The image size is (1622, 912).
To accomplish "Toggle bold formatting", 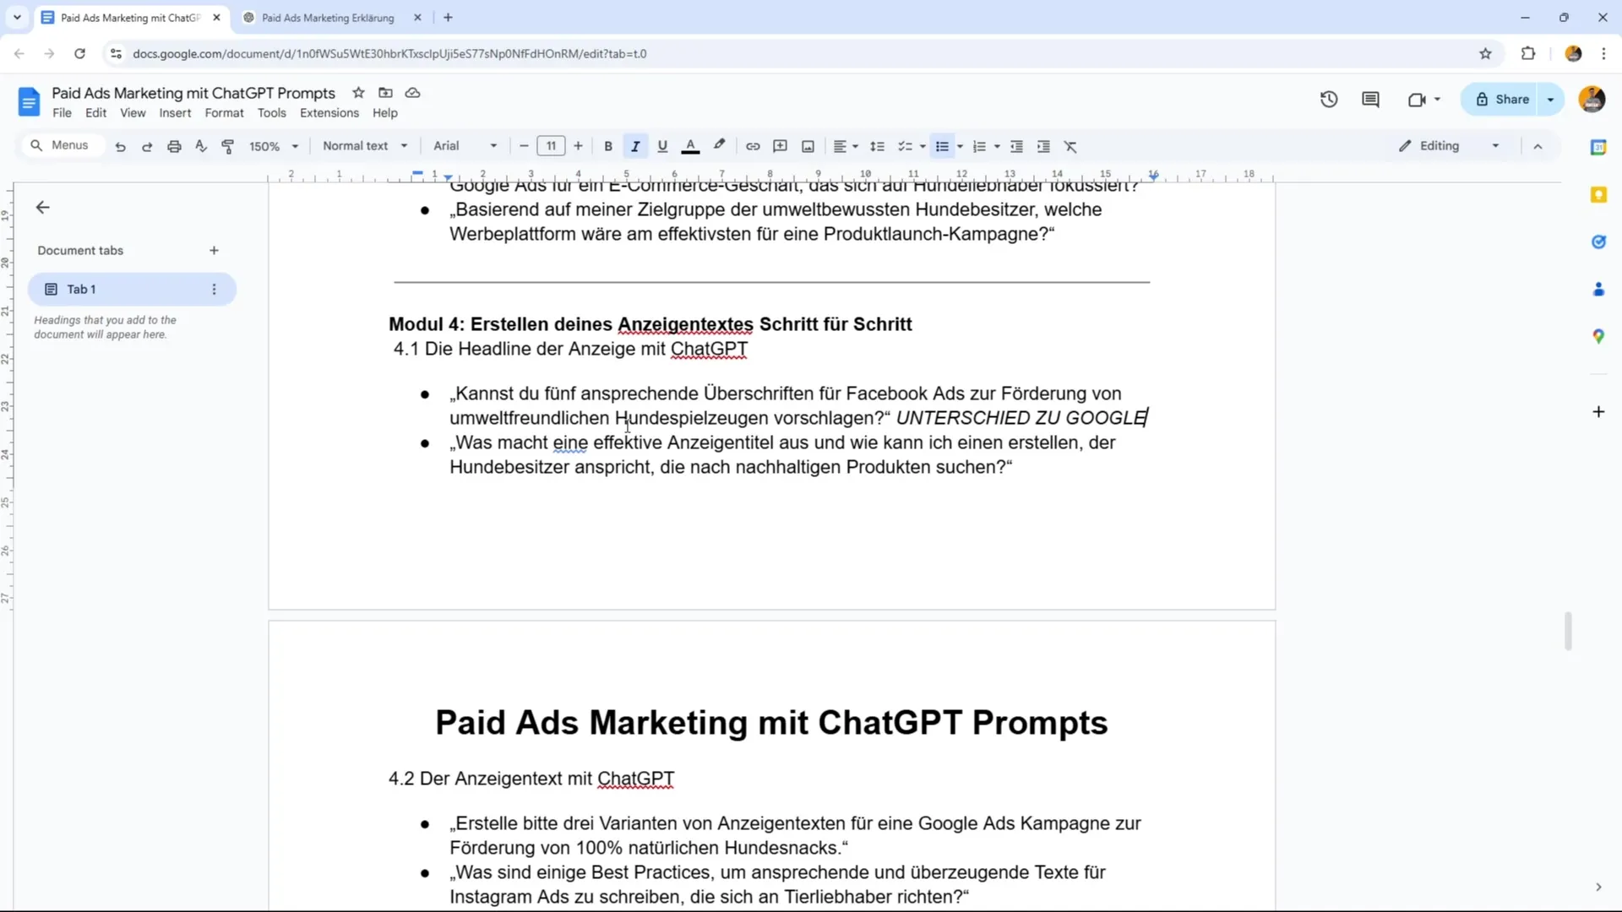I will point(608,146).
